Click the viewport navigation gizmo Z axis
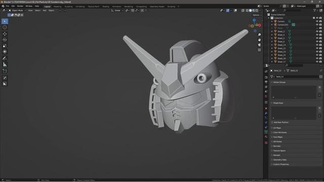 pos(254,20)
